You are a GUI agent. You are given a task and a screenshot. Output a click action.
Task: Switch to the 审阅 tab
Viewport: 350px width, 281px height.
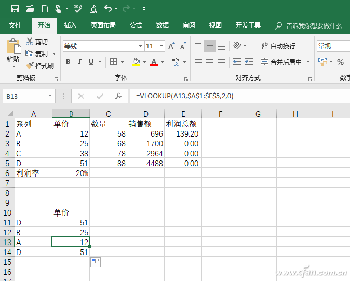click(x=189, y=25)
